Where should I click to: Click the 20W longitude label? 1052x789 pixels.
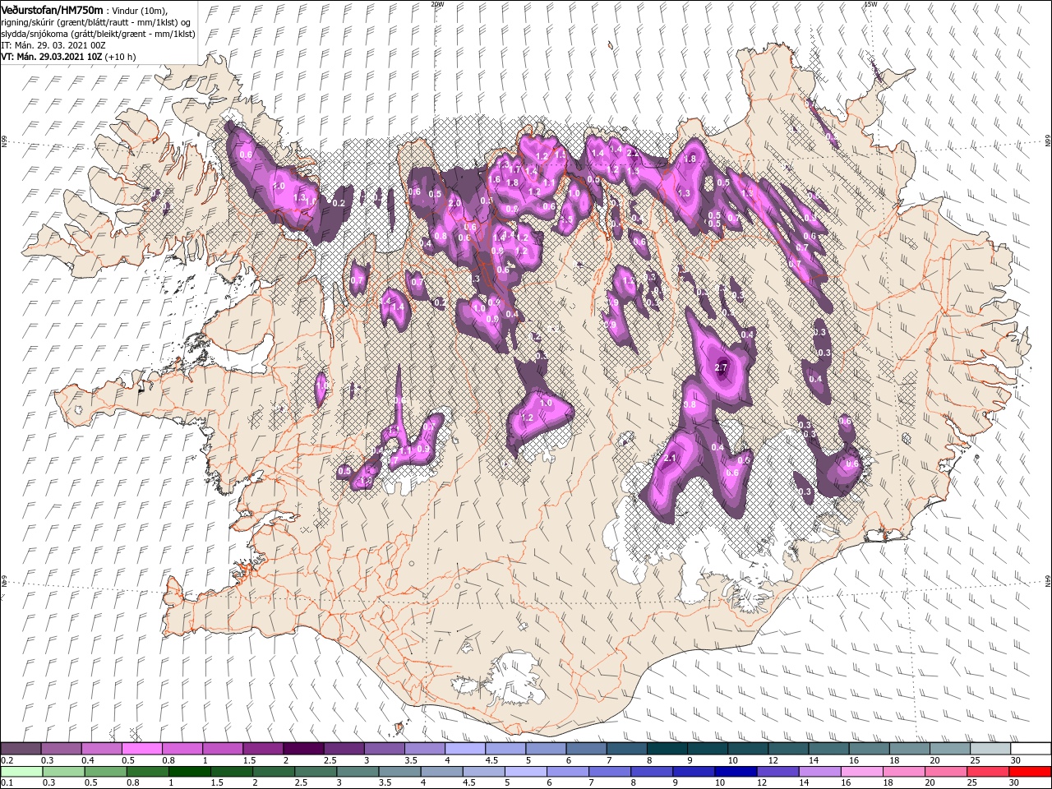[437, 4]
